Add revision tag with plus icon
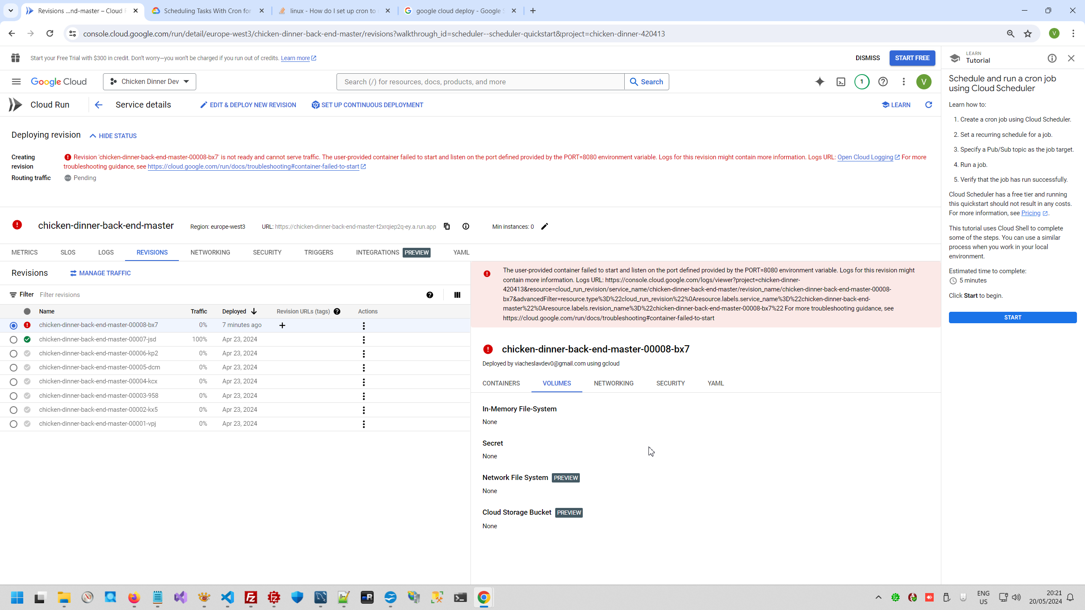The height and width of the screenshot is (610, 1085). point(282,325)
